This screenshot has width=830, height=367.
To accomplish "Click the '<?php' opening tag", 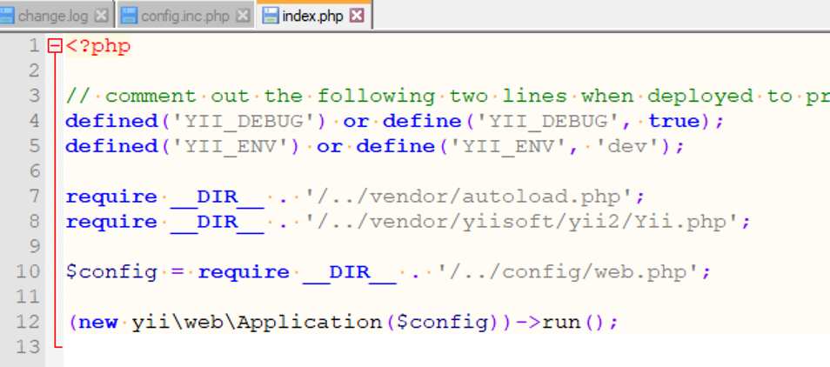I will point(98,47).
